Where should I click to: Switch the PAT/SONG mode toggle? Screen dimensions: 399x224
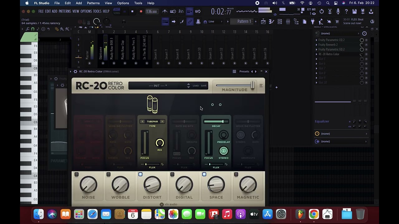[x=117, y=12]
